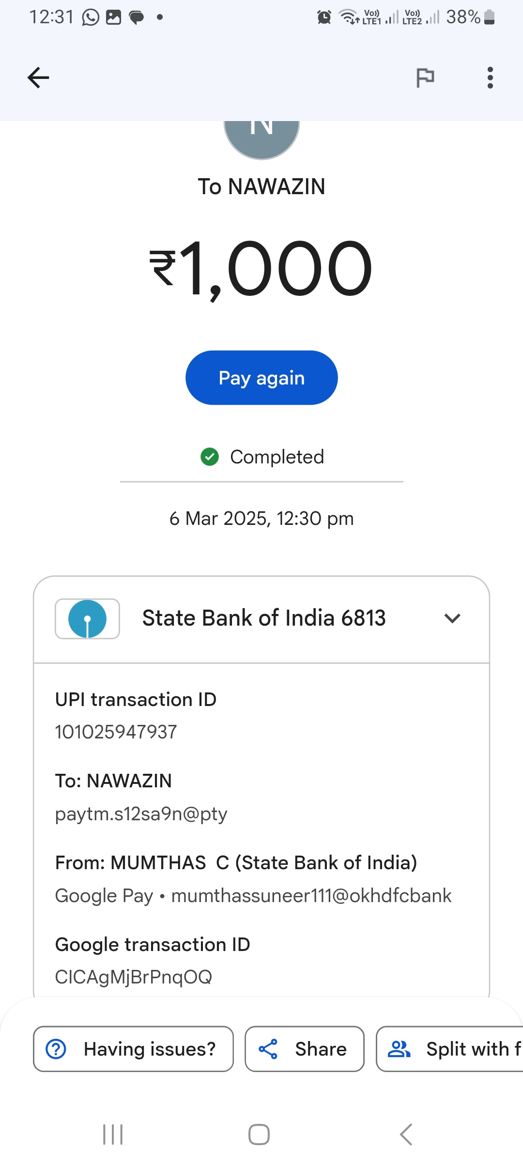Image resolution: width=523 pixels, height=1166 pixels.
Task: Tap the State Bank of India 6813 row
Action: pyautogui.click(x=263, y=618)
